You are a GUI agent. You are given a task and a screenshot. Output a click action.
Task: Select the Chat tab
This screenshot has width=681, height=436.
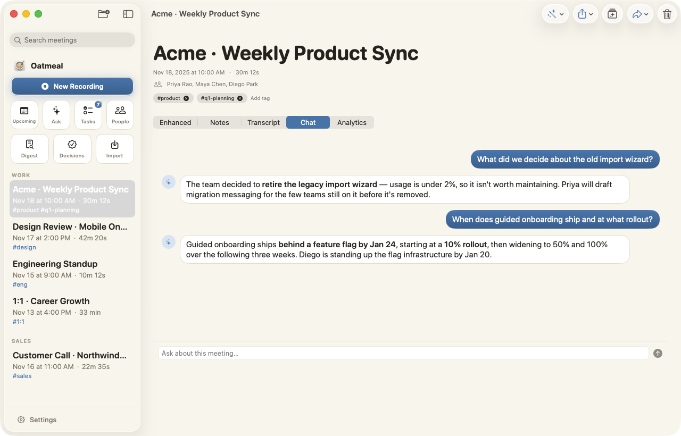(308, 122)
